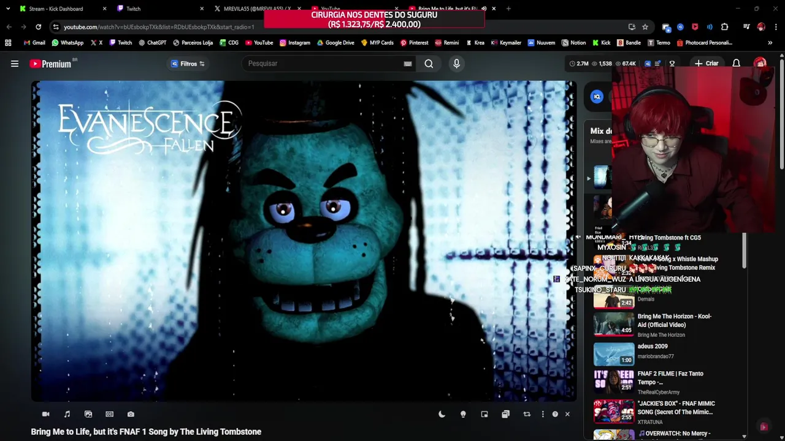Open the site info icon beside the URL
785x441 pixels.
56,27
